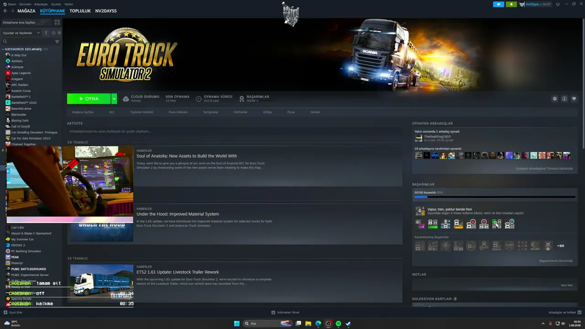
Task: Select Apex Legends icon in library list
Action: (8, 73)
